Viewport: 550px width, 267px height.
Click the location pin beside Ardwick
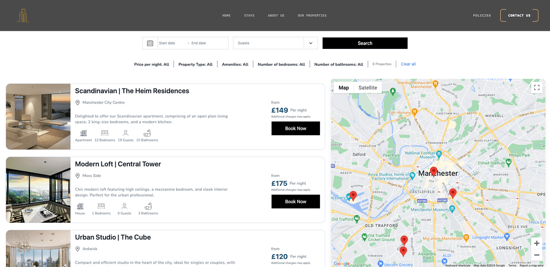pyautogui.click(x=77, y=249)
